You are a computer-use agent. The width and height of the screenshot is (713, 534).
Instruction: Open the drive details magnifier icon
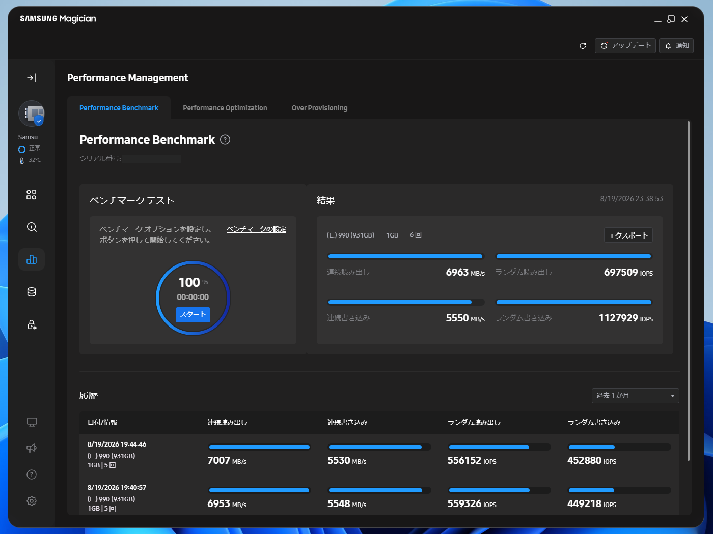pyautogui.click(x=32, y=227)
